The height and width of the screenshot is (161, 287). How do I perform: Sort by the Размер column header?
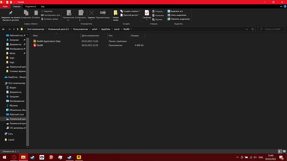[x=137, y=36]
